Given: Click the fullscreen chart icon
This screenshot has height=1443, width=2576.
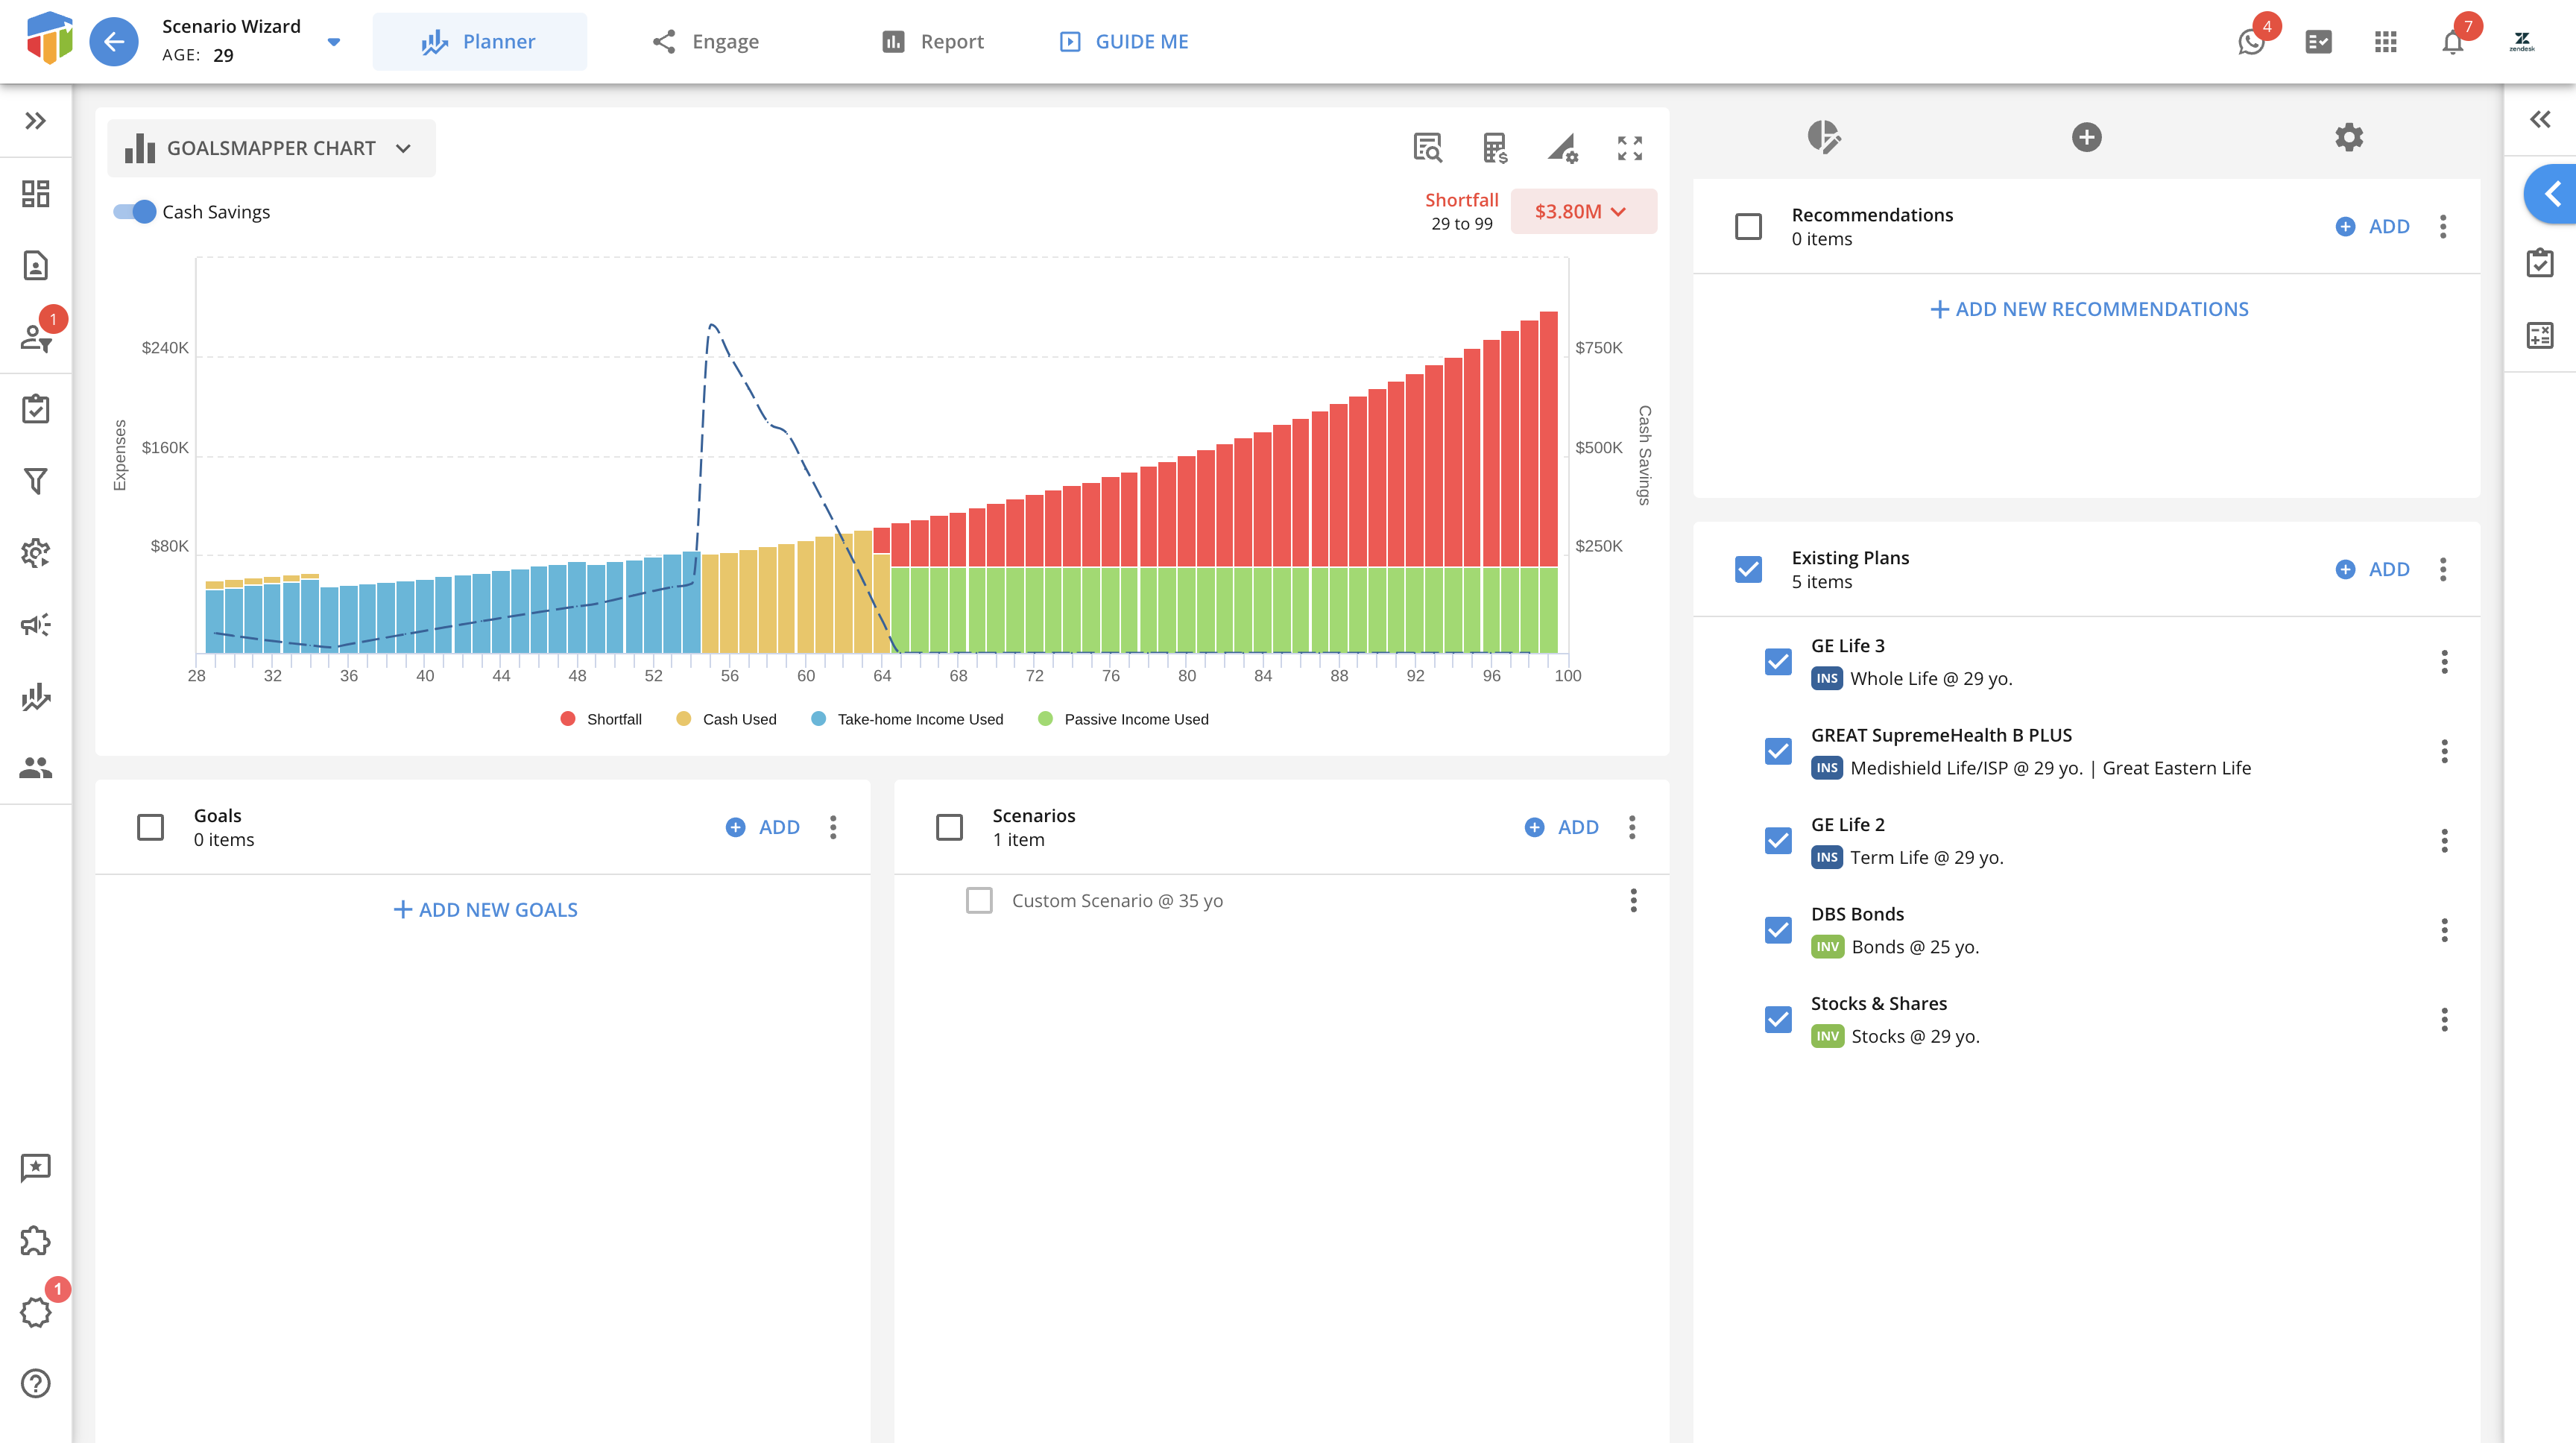Looking at the screenshot, I should point(1629,148).
